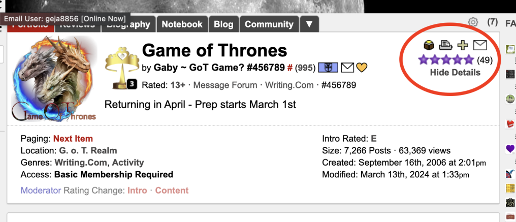This screenshot has height=222, width=516.
Task: Open the Community tab
Action: (x=269, y=24)
